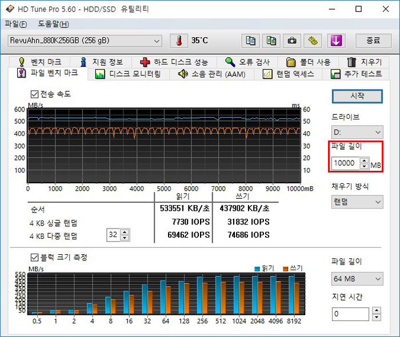Open the 64 MB file length dropdown
The width and height of the screenshot is (400, 337).
click(x=357, y=279)
